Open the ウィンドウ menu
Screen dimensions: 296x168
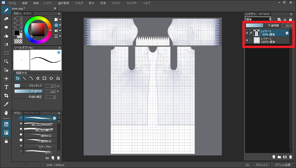click(x=131, y=3)
